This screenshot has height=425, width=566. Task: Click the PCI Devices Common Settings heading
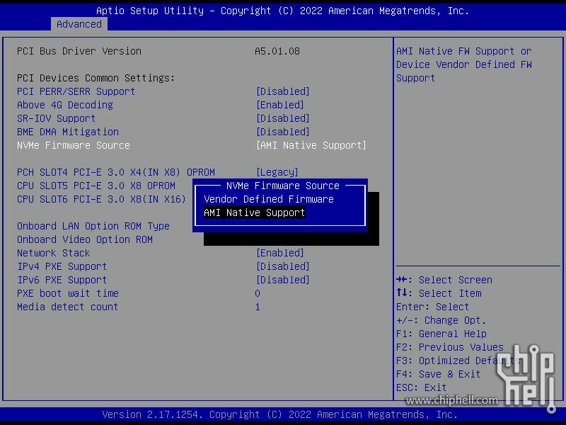click(96, 78)
